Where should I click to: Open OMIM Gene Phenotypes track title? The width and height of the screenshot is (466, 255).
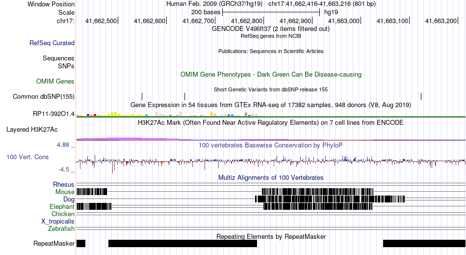[271, 74]
